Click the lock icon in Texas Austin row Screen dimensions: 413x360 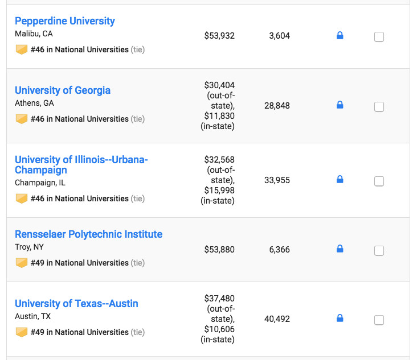[x=340, y=318]
